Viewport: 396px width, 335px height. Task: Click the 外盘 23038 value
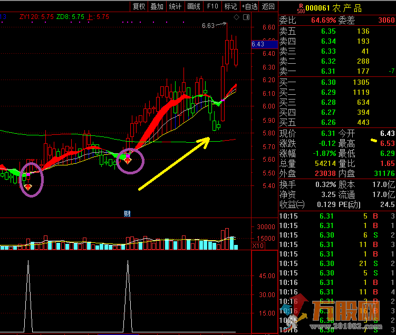325,173
